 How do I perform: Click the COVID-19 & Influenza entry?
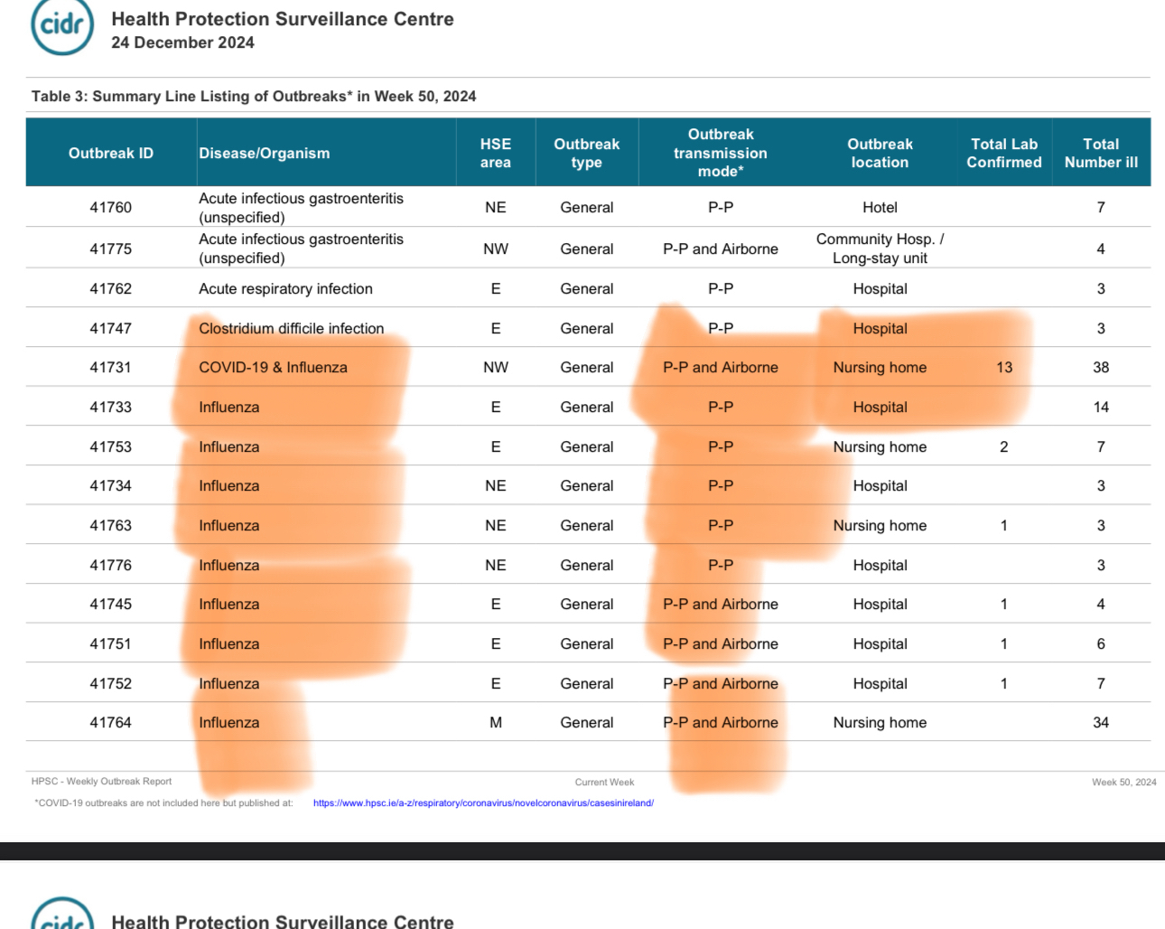click(273, 367)
